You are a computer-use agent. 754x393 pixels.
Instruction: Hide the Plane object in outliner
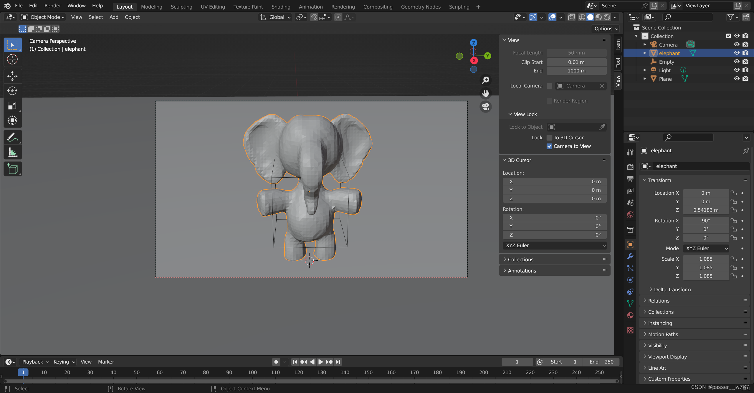click(737, 79)
